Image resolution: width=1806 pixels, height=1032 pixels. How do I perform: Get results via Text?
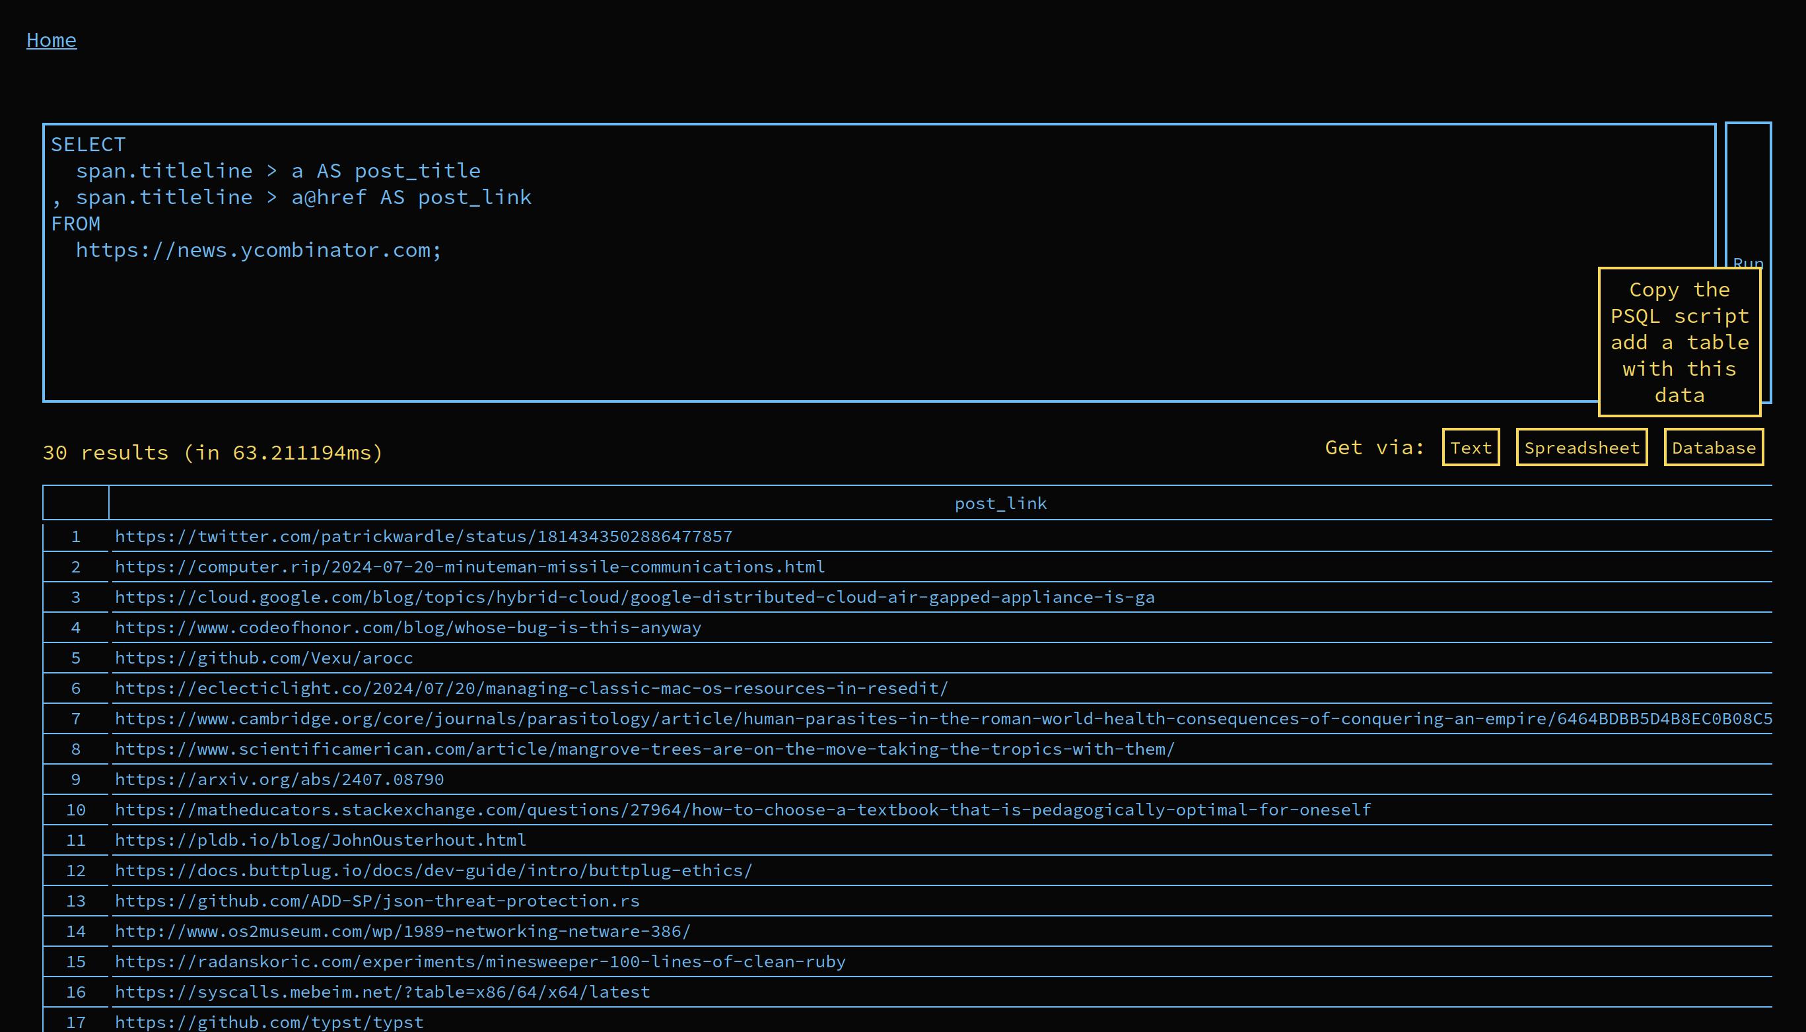point(1471,447)
